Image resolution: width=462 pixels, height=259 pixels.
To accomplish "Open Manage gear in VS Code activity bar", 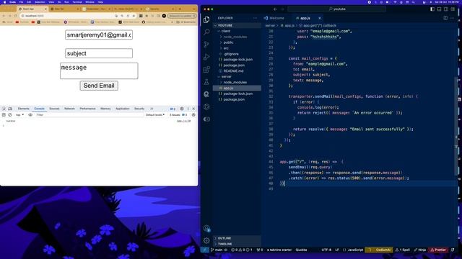I will click(206, 240).
